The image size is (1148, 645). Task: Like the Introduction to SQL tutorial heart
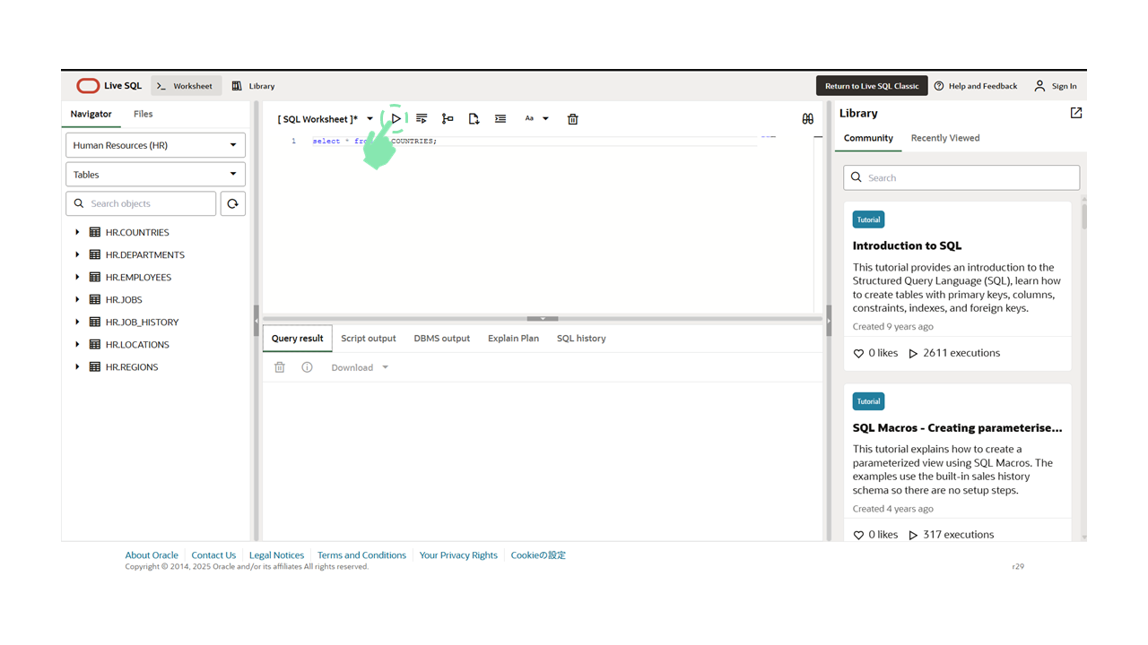(x=858, y=353)
